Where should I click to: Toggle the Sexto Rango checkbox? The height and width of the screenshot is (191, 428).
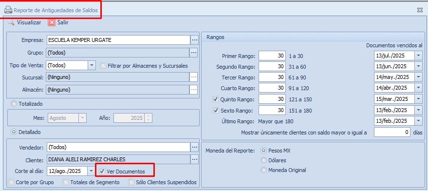(x=216, y=111)
